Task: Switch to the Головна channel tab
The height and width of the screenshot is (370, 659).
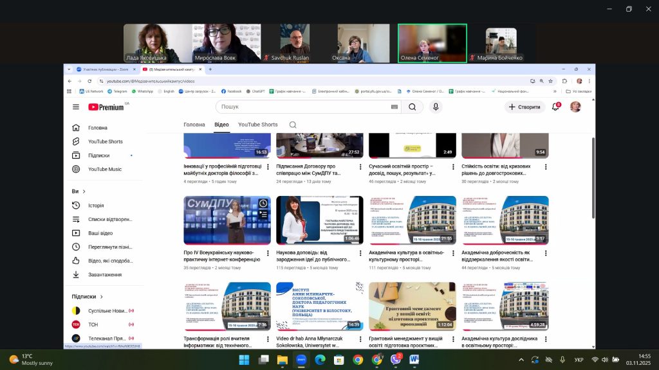Action: tap(194, 125)
